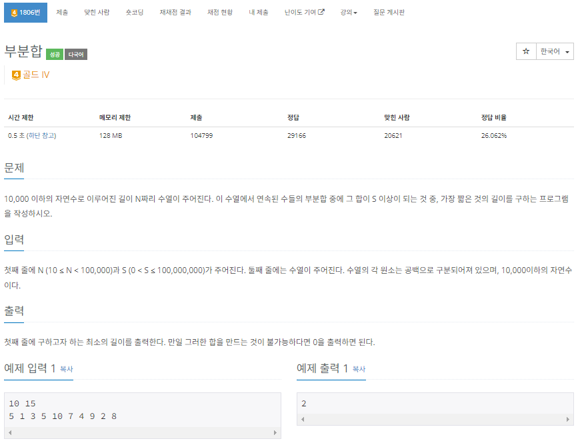580x443 pixels.
Task: Open the 1806번 problem tab
Action: pyautogui.click(x=25, y=13)
